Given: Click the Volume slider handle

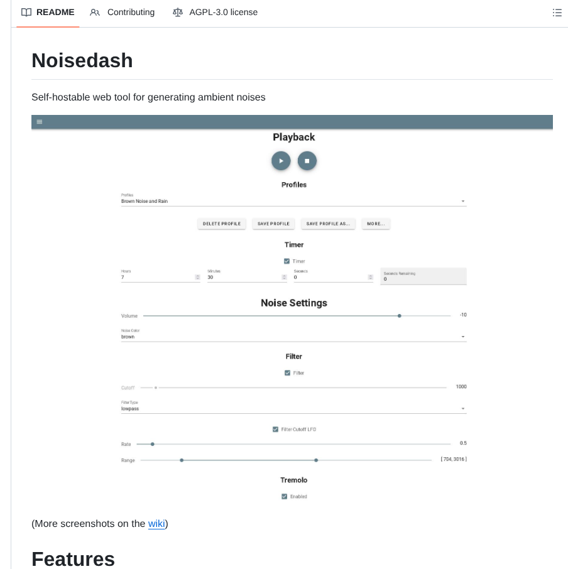Looking at the screenshot, I should [x=399, y=315].
